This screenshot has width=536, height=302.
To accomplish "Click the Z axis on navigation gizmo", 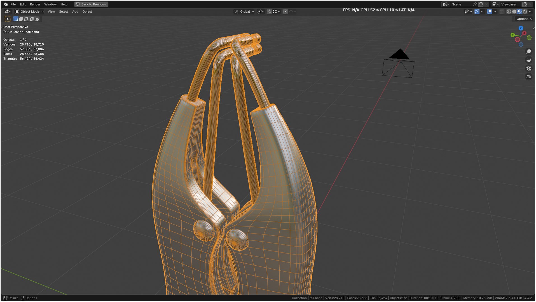I will pyautogui.click(x=521, y=28).
